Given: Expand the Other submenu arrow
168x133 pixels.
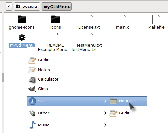Looking at the screenshot, I should pyautogui.click(x=105, y=113).
